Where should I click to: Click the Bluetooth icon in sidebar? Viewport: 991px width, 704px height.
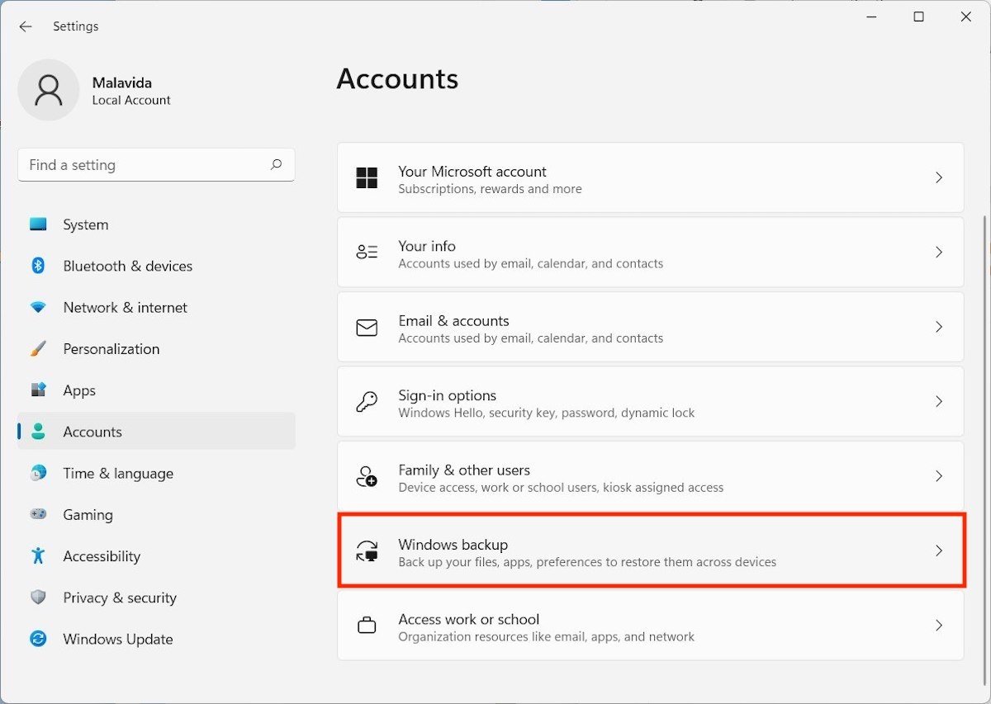click(x=38, y=266)
